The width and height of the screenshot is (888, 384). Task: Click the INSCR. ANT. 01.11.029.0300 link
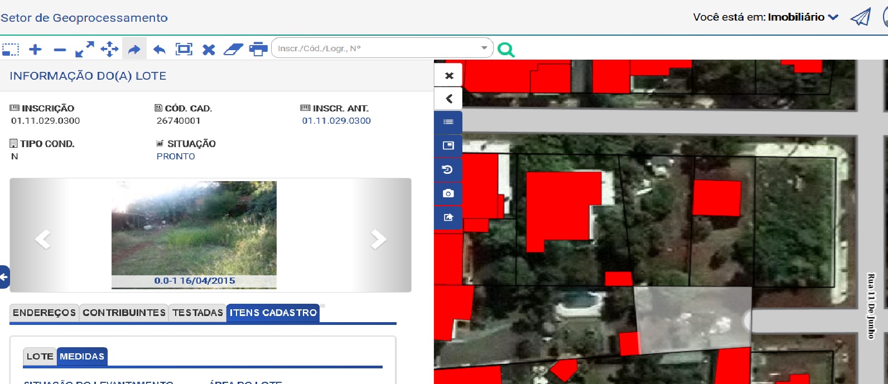pyautogui.click(x=336, y=121)
